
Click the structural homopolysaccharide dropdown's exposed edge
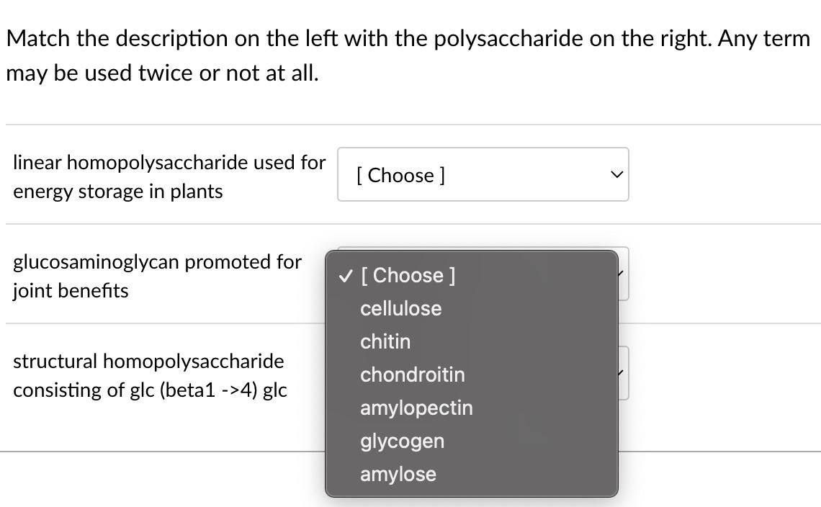[x=623, y=373]
